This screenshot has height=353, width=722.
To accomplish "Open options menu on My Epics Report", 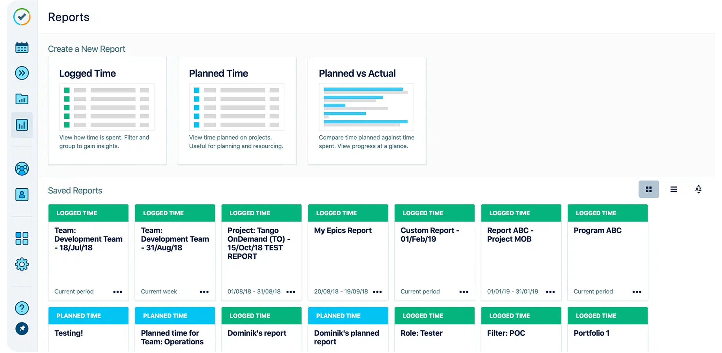I will [x=377, y=292].
